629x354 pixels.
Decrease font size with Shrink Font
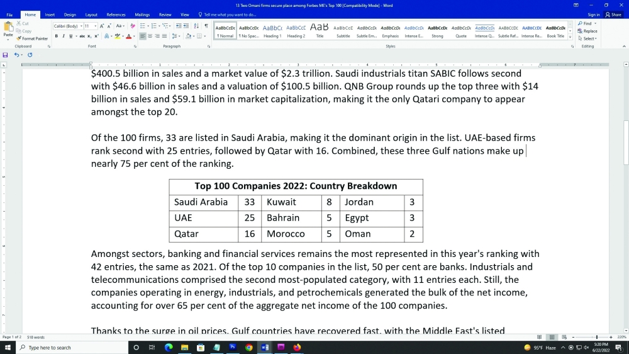coord(109,26)
